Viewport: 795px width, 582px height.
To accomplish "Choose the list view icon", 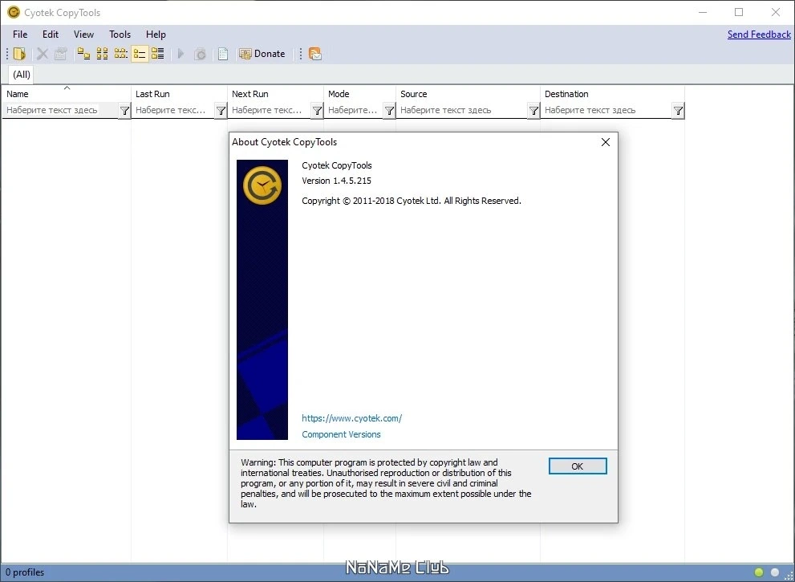I will click(120, 54).
